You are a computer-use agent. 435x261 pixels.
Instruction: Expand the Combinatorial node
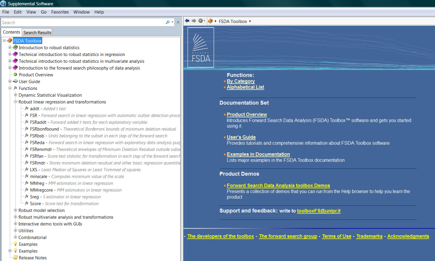16,237
